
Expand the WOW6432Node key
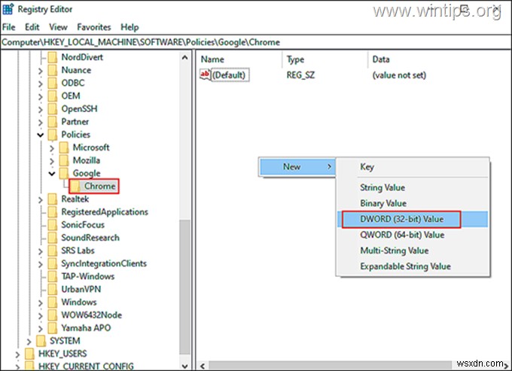[x=40, y=315]
